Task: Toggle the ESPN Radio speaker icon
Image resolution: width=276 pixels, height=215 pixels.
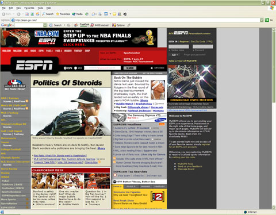Action: click(x=152, y=68)
